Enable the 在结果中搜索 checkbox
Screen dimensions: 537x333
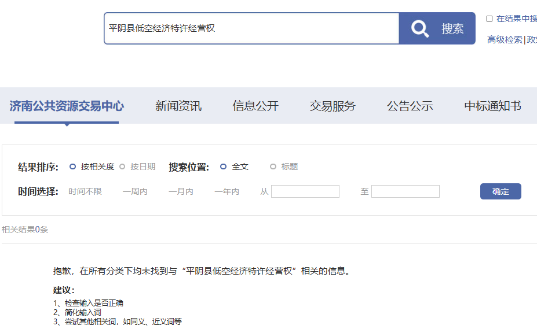point(489,18)
